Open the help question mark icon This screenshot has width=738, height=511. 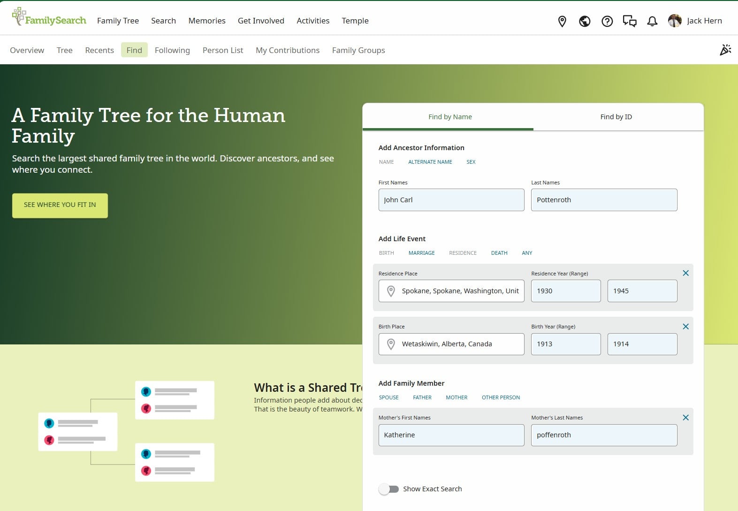point(607,21)
